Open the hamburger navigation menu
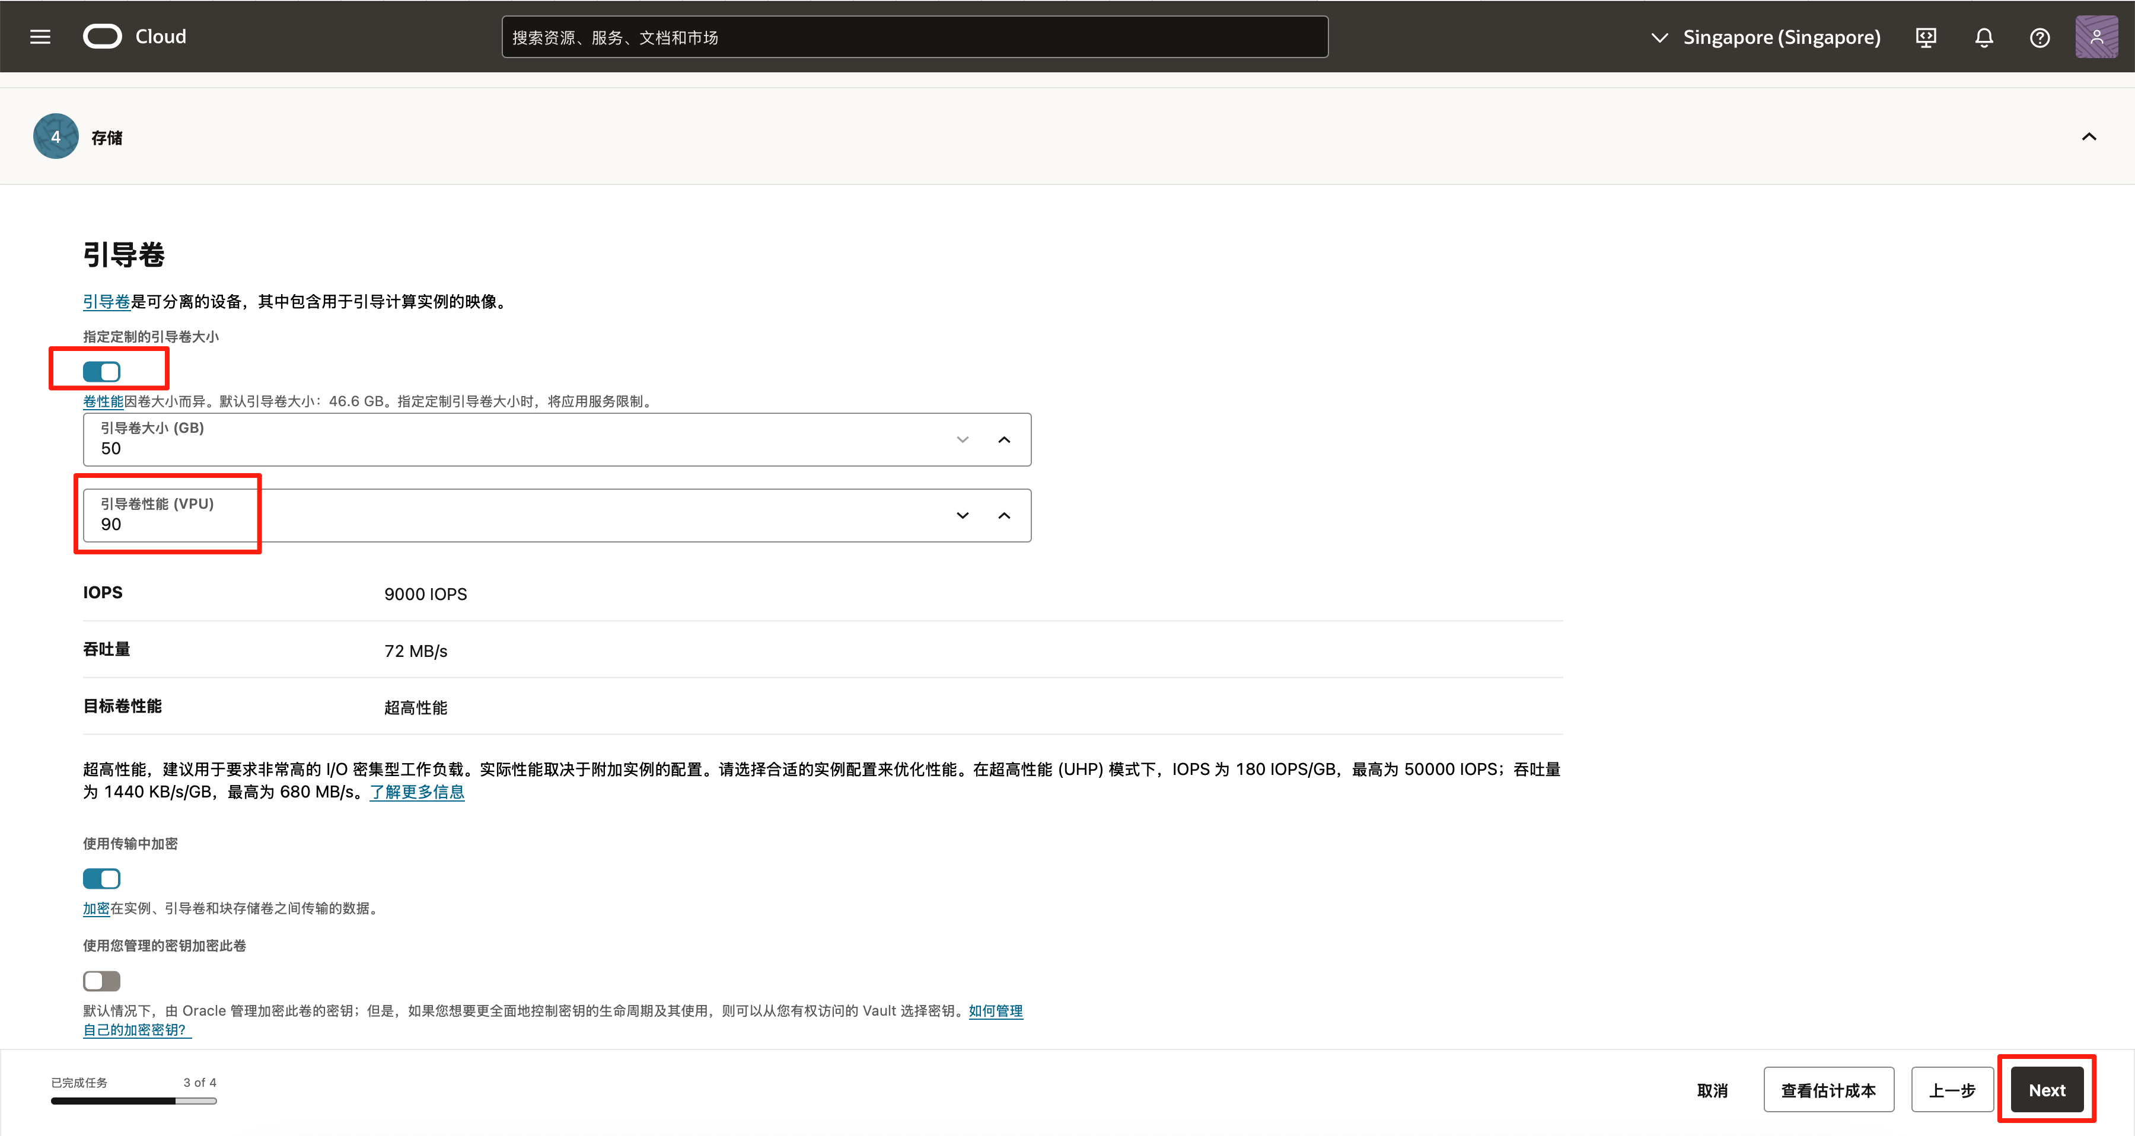 click(x=40, y=36)
